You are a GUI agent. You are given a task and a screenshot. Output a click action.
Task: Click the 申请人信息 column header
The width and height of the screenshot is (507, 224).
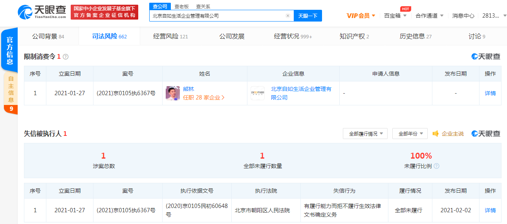pos(386,74)
